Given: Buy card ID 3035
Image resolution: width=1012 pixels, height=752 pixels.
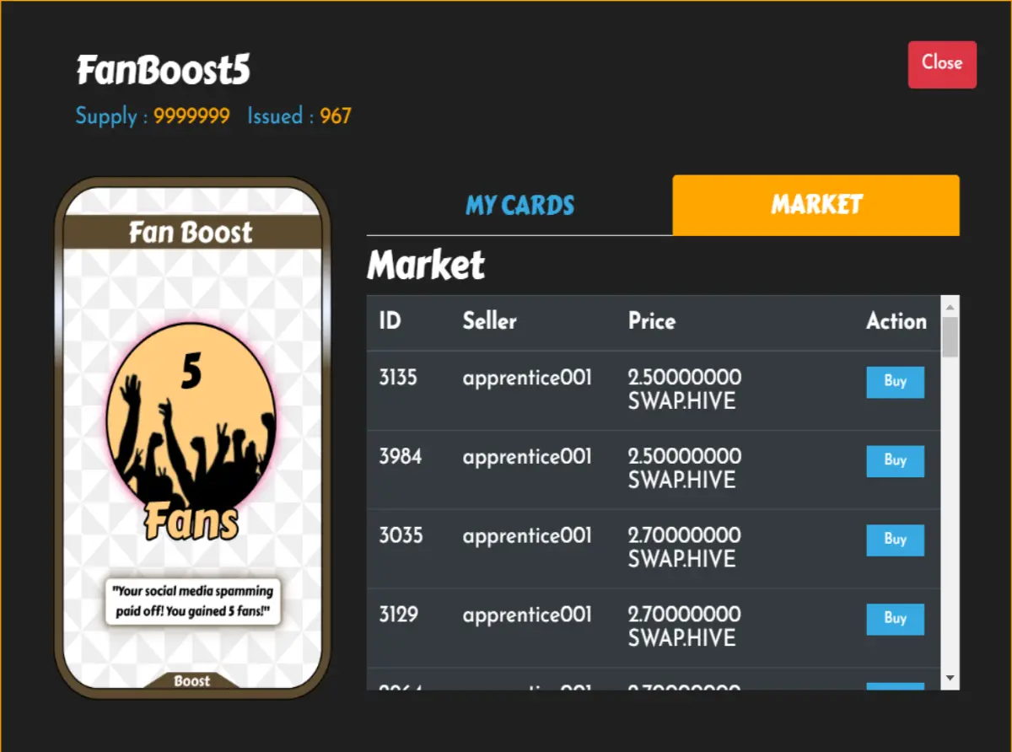Looking at the screenshot, I should coord(895,540).
